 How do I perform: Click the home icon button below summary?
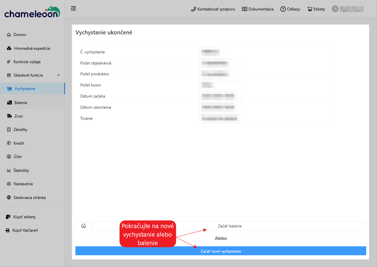coord(83,226)
